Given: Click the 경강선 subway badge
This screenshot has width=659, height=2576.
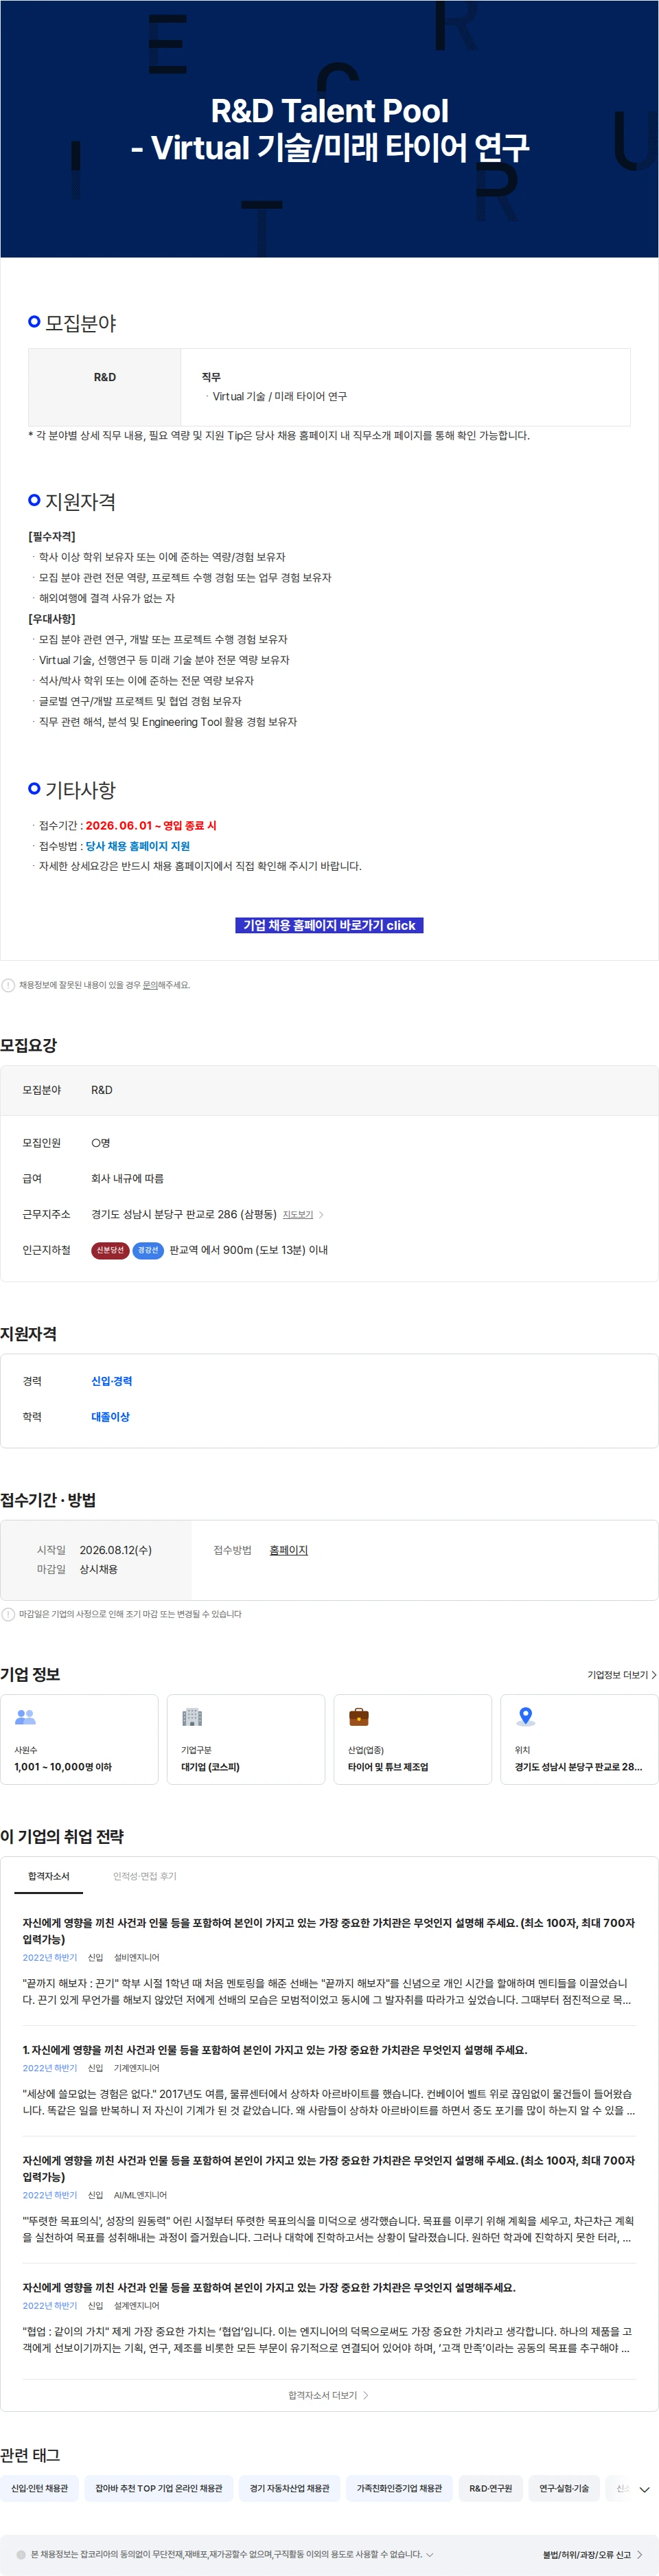Looking at the screenshot, I should pos(148,1250).
